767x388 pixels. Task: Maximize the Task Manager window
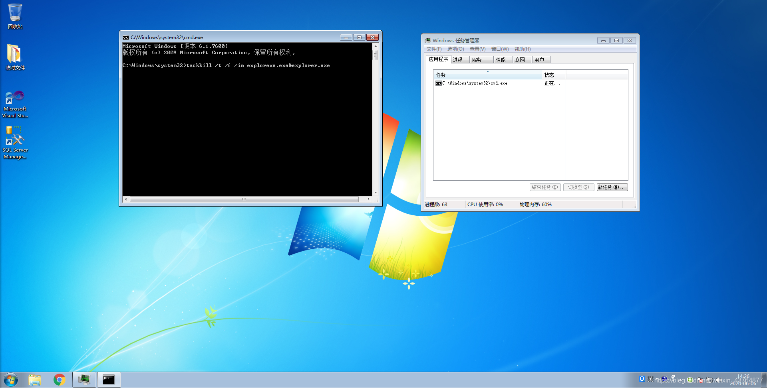616,41
